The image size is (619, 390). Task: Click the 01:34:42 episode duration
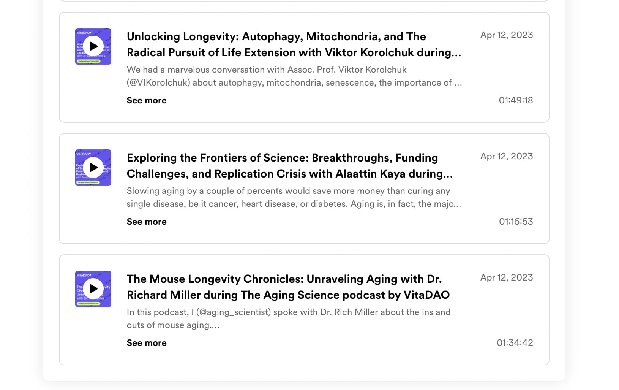pyautogui.click(x=515, y=343)
